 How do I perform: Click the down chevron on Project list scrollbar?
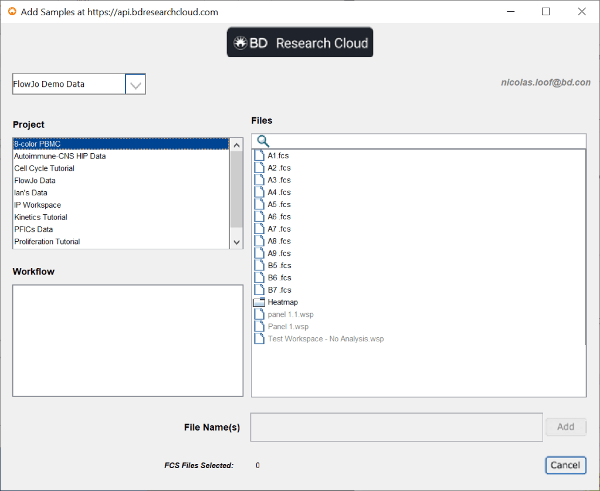click(x=236, y=242)
